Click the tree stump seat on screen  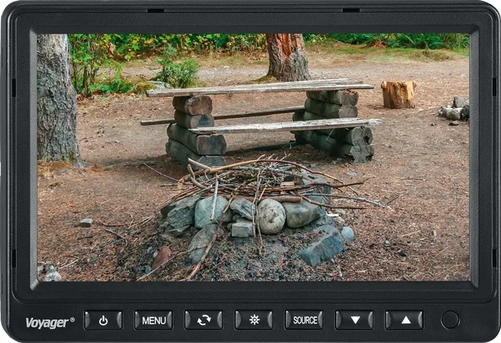(x=398, y=95)
